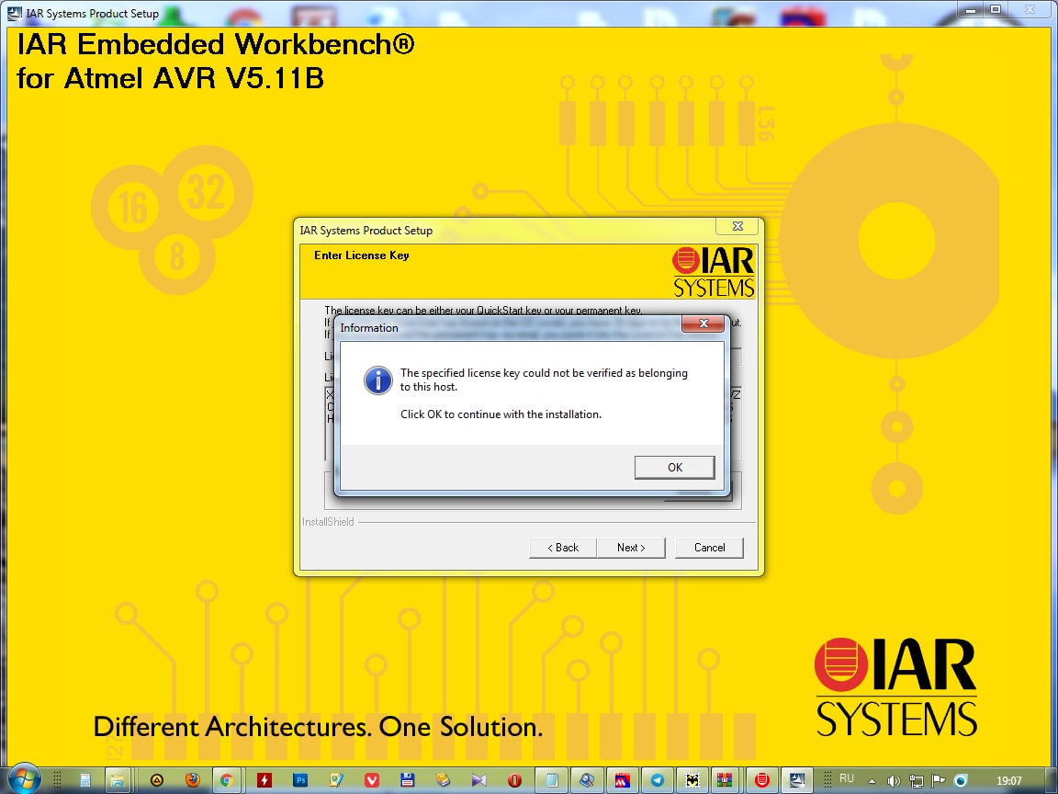1058x794 pixels.
Task: Open the network status tray icon
Action: click(x=916, y=781)
